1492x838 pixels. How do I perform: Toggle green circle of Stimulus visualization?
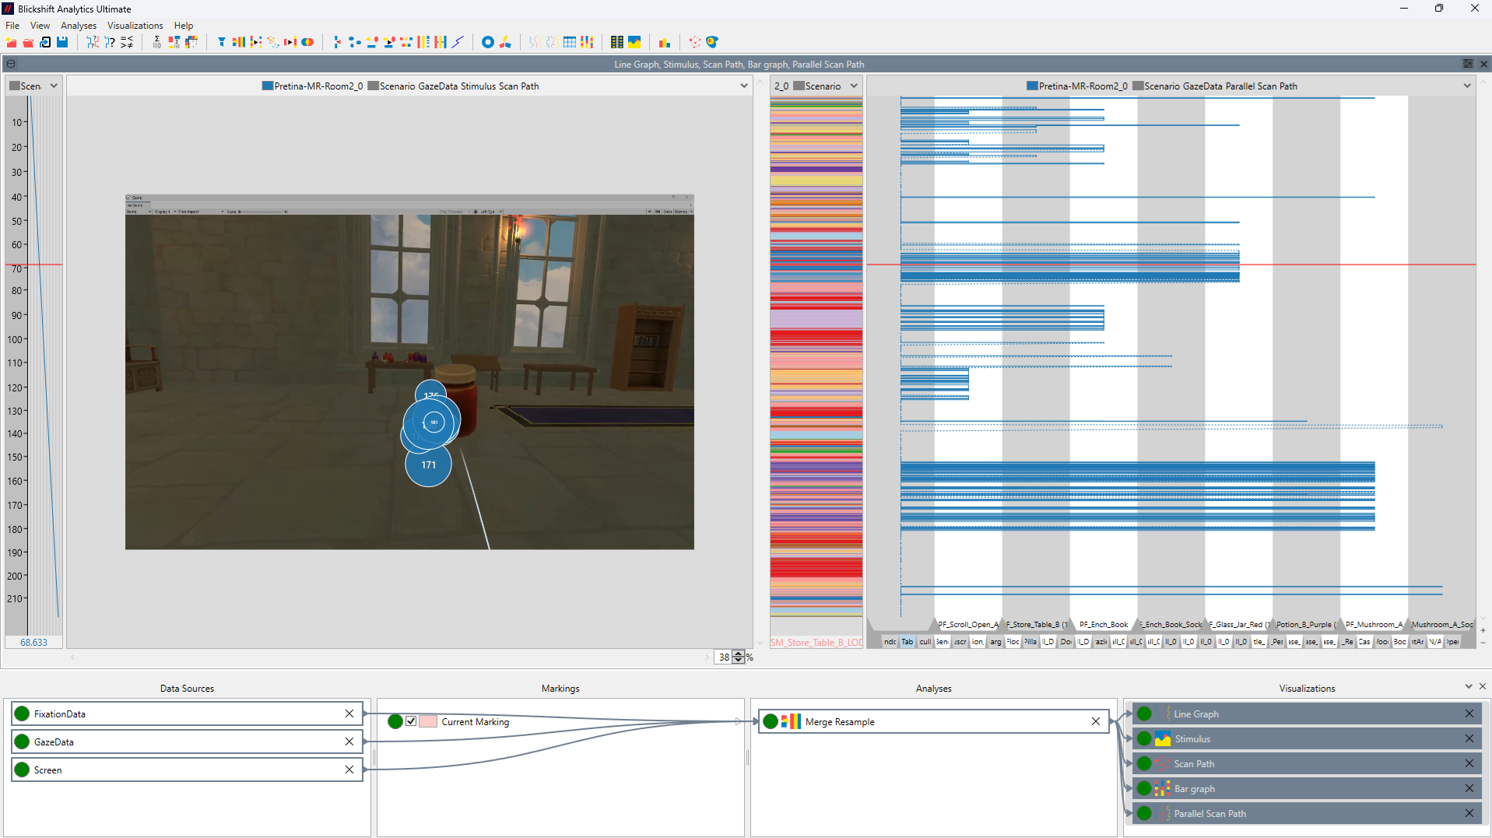[1144, 738]
